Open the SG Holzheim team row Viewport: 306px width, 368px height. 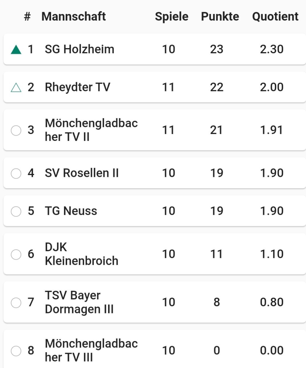click(154, 49)
